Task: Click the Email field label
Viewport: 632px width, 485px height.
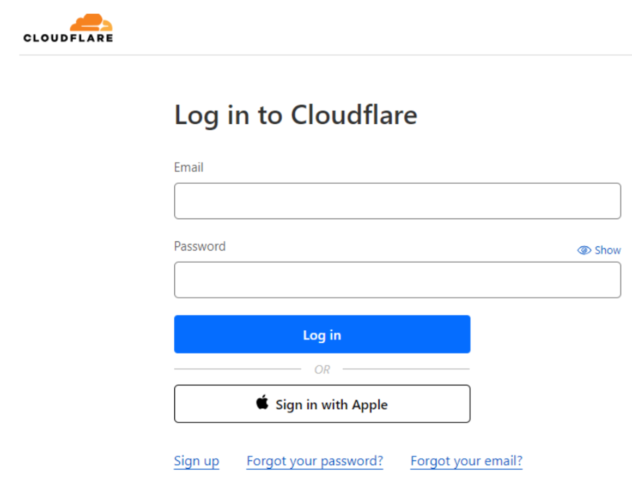Action: [189, 167]
